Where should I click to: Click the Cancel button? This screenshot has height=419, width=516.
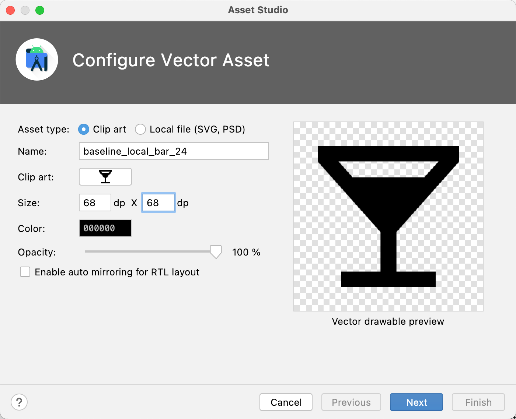tap(286, 402)
